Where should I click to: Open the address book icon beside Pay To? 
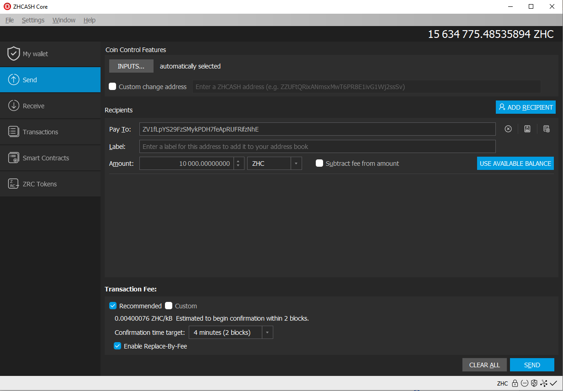click(527, 129)
